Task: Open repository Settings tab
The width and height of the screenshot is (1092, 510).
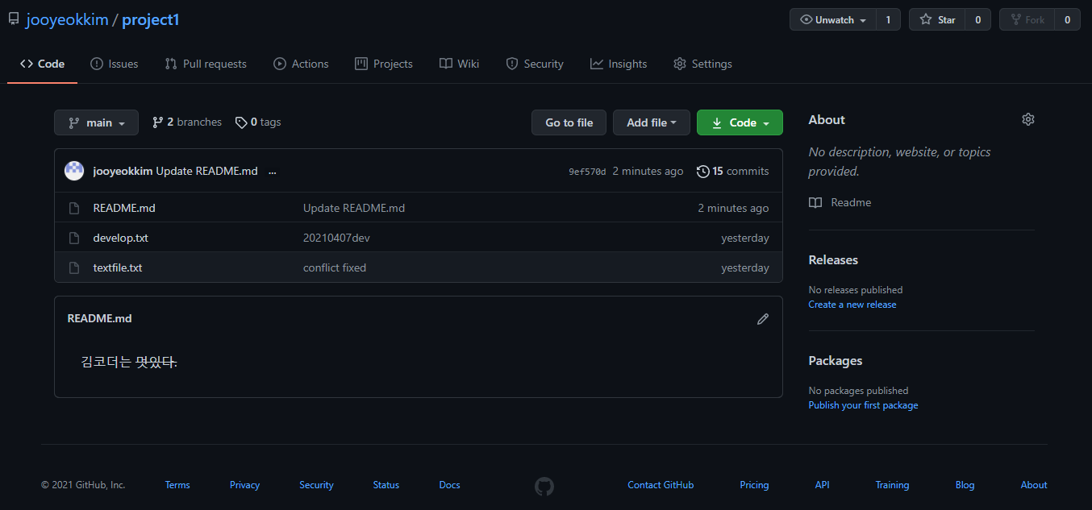Action: pyautogui.click(x=702, y=64)
